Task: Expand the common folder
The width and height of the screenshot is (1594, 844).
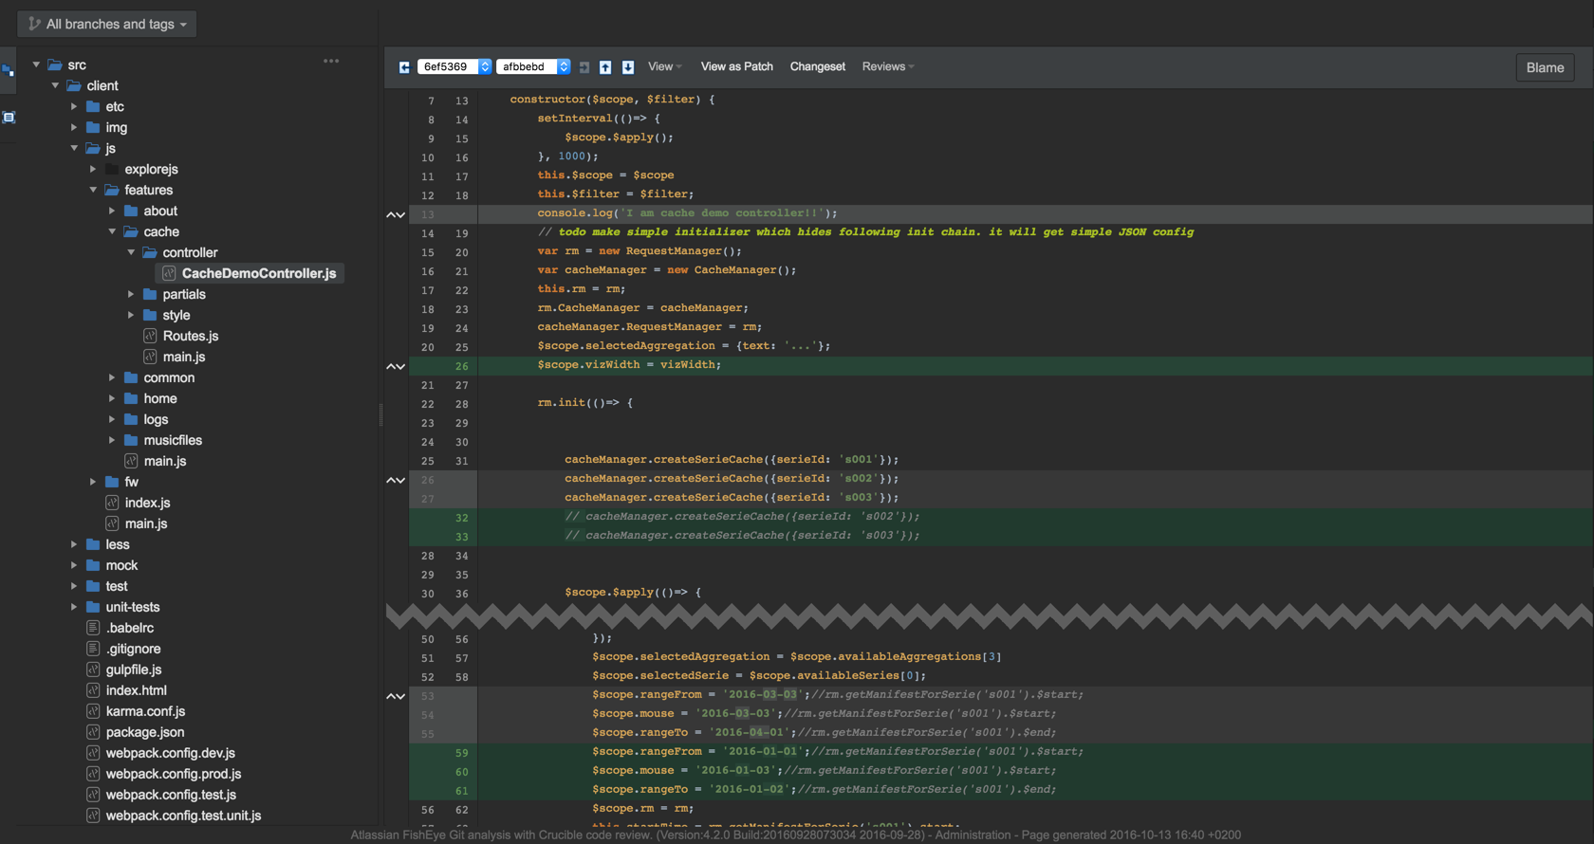Action: (x=112, y=377)
